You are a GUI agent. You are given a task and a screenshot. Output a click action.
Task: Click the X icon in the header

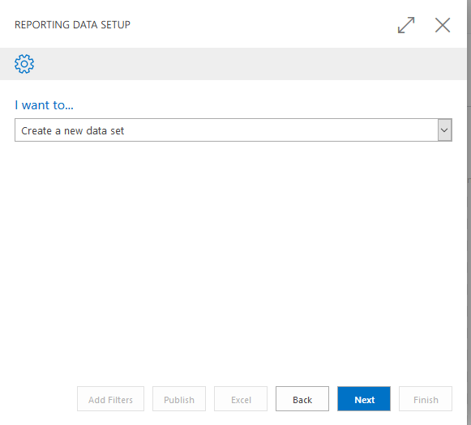[443, 25]
